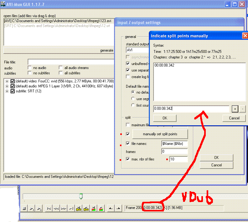Toggle use separate checkbox in general

point(128,70)
